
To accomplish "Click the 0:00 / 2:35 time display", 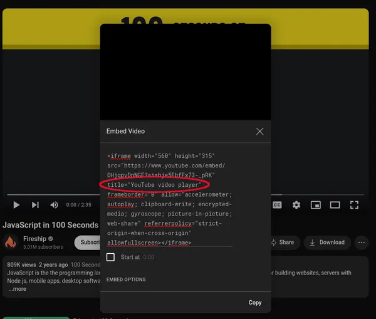I will [x=79, y=205].
